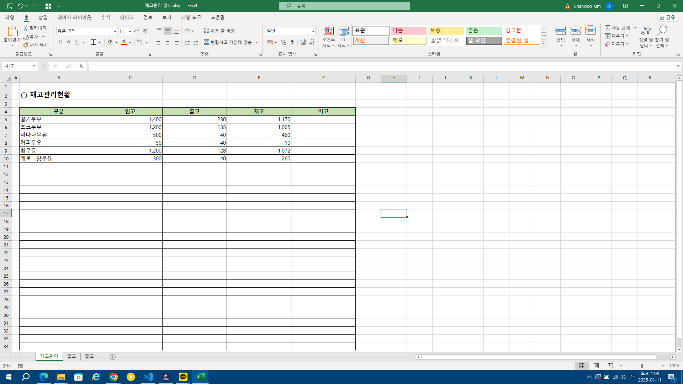Open the font name dropdown (맑은 고딕)

(115, 31)
